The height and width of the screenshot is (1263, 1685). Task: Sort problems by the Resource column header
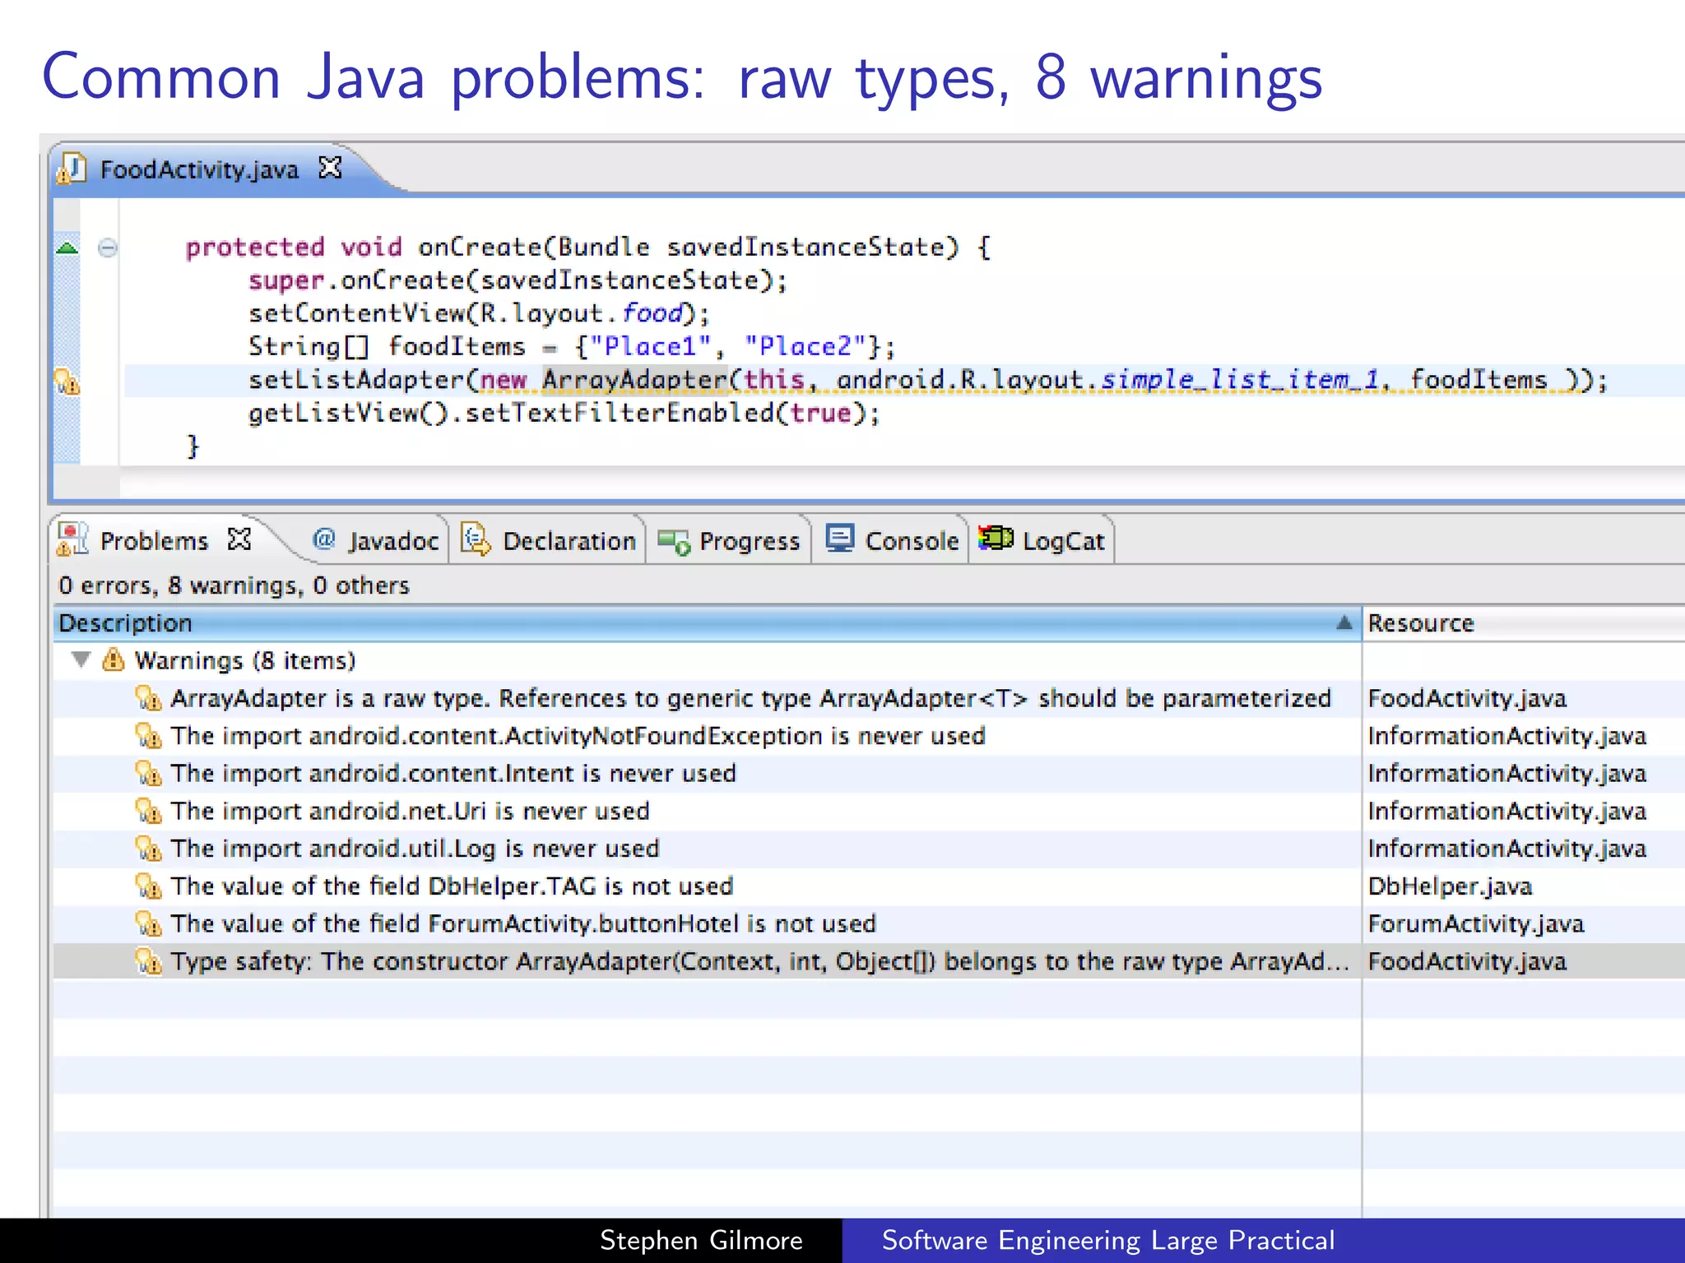pyautogui.click(x=1524, y=623)
